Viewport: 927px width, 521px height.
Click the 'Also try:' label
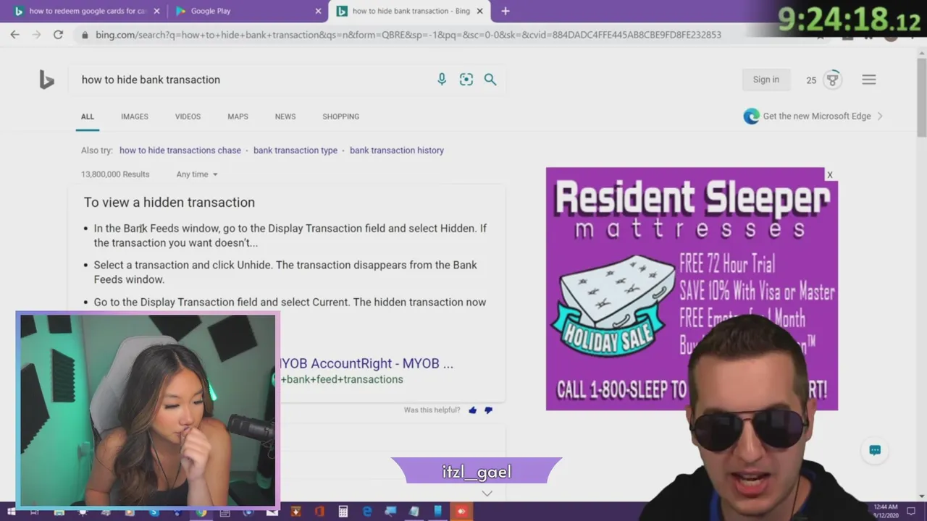tap(97, 151)
